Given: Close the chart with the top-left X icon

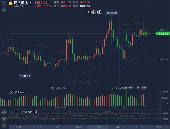Looking at the screenshot, I should pos(4,3).
